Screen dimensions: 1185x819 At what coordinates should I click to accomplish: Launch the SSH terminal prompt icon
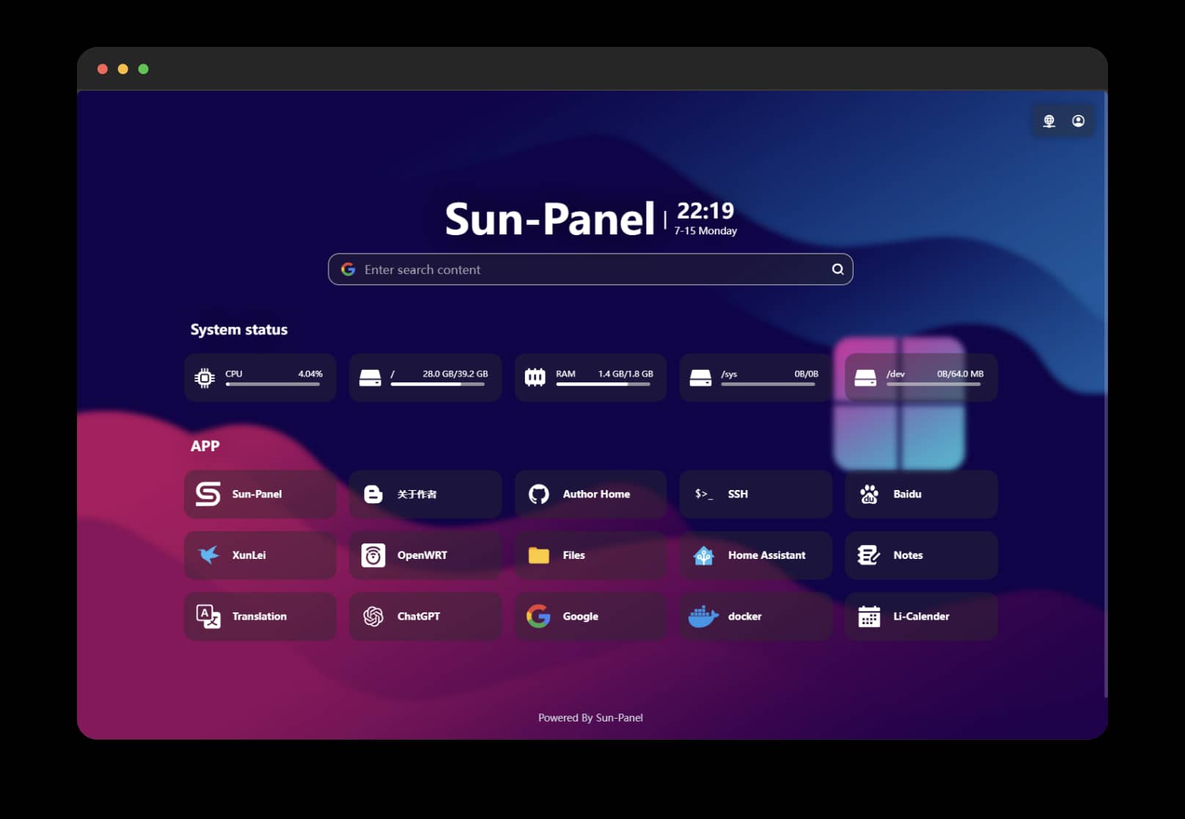pos(704,494)
